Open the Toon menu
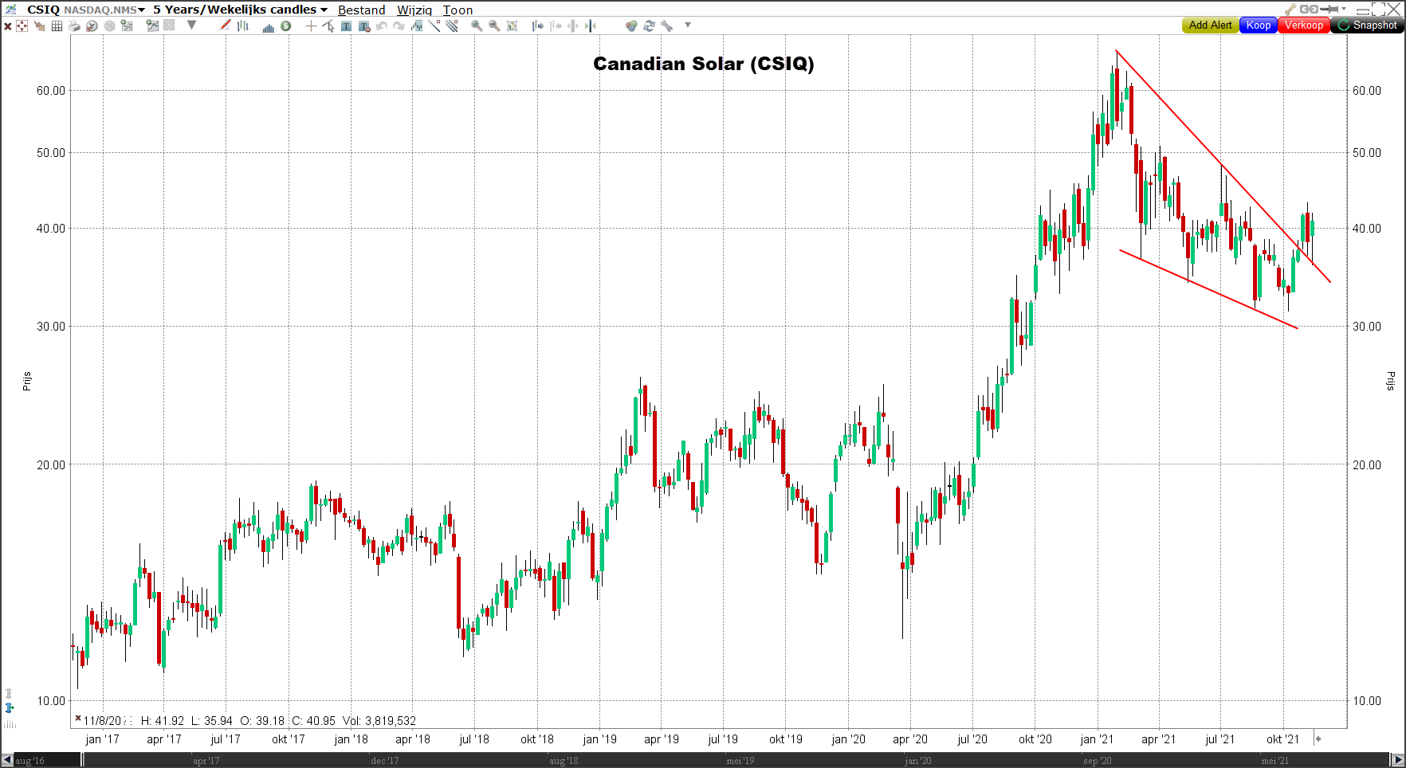The image size is (1406, 768). [458, 10]
